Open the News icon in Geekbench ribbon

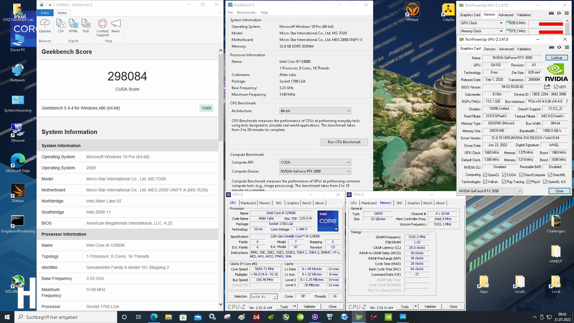pyautogui.click(x=116, y=26)
